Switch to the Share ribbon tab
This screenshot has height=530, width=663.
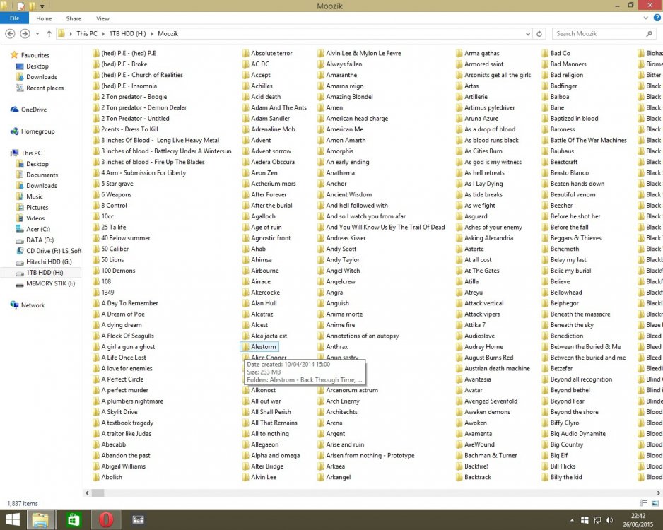pos(74,18)
